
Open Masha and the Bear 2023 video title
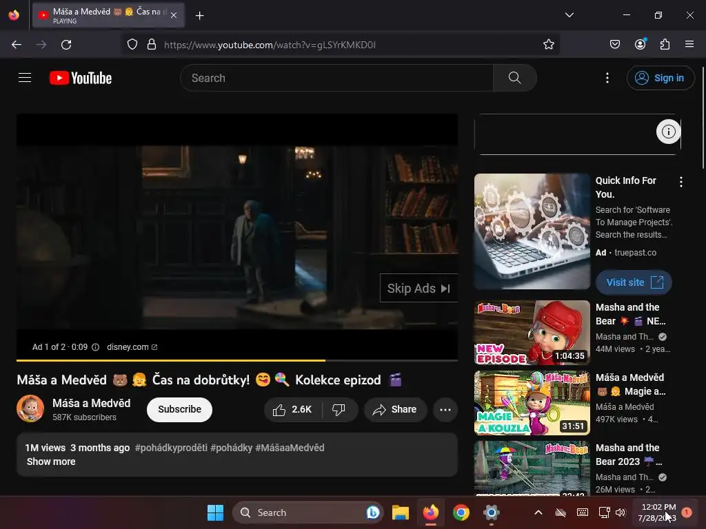tap(629, 455)
